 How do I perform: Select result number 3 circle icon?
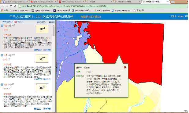(x=2, y=85)
